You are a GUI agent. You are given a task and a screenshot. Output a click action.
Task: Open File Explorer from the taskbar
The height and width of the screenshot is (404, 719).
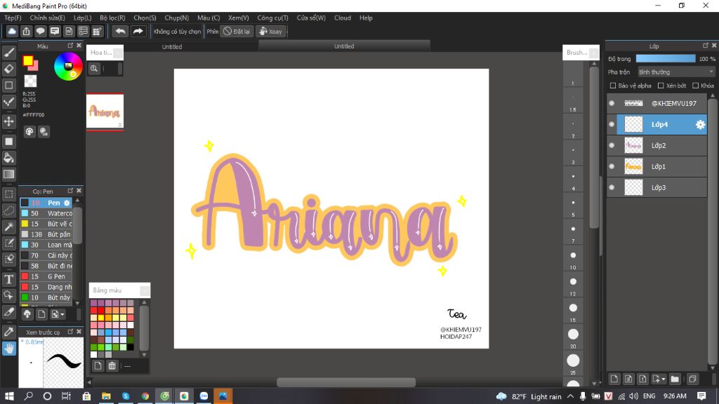point(106,396)
